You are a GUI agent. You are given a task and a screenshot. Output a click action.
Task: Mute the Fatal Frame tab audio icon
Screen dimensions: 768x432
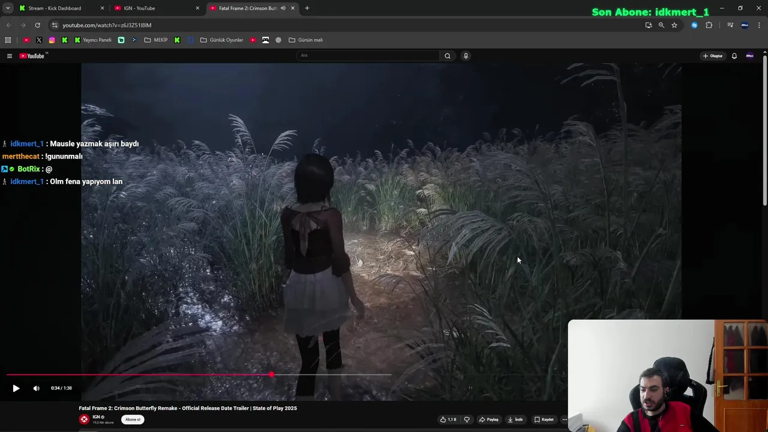click(283, 8)
